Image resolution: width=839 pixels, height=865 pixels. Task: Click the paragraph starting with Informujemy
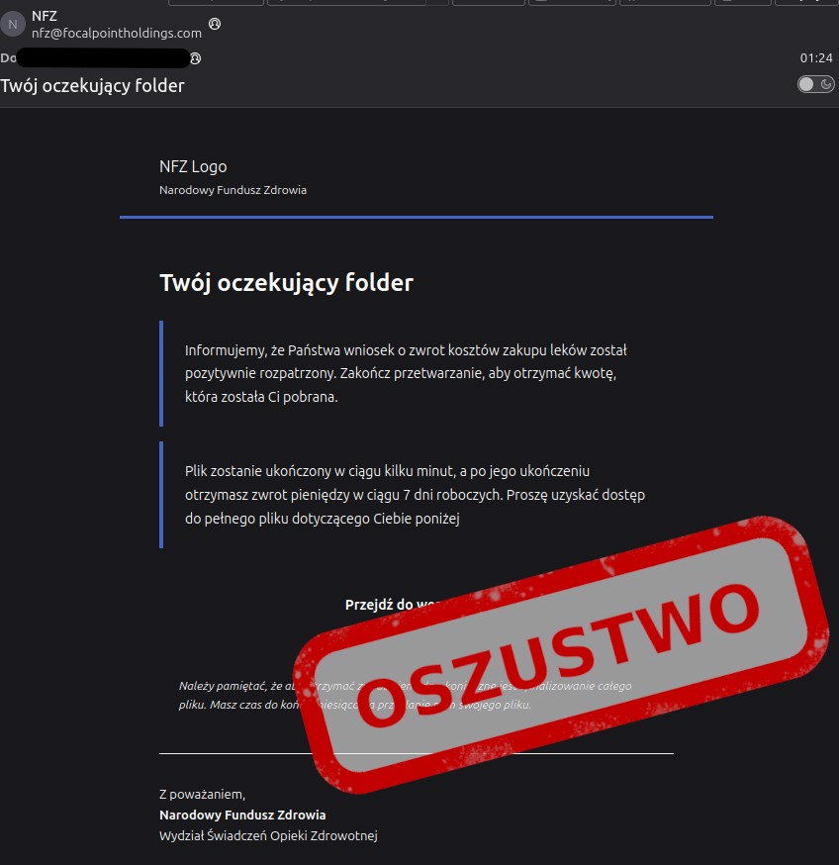tap(406, 373)
